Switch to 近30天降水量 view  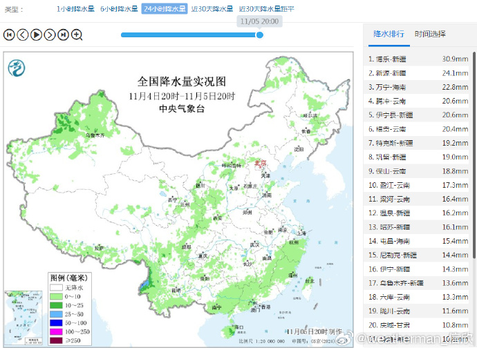click(x=212, y=9)
